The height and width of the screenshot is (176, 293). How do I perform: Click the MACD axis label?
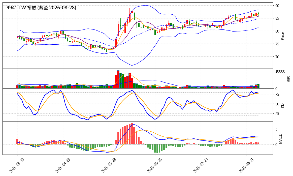tap(280, 139)
